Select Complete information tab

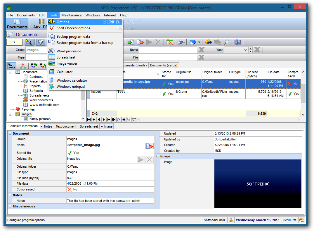(x=23, y=126)
